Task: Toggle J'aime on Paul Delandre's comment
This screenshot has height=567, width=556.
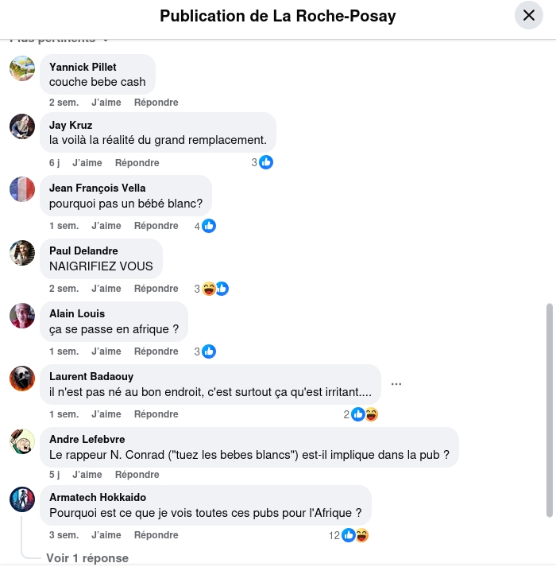Action: (106, 289)
